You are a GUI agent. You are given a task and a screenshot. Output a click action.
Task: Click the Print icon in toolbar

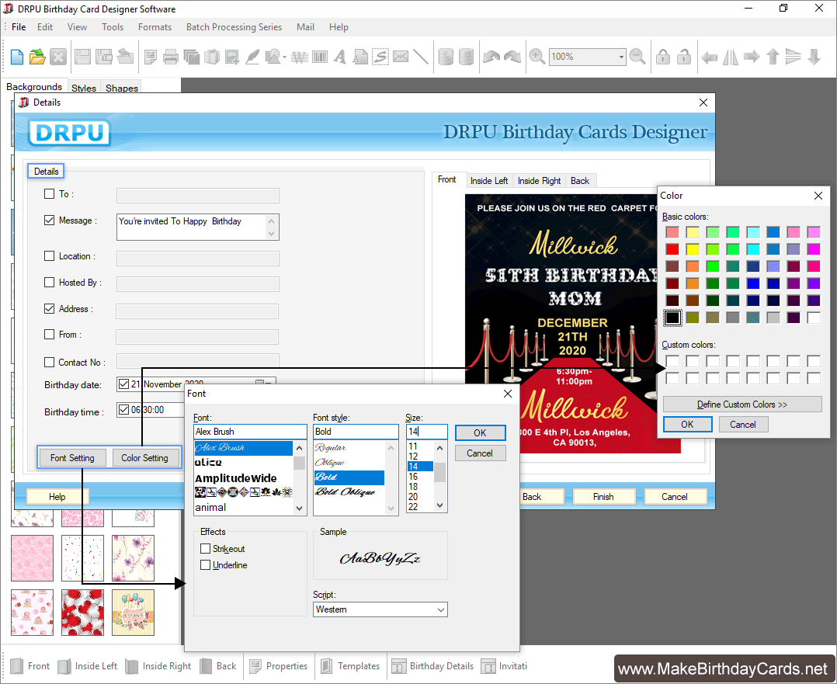tap(171, 57)
